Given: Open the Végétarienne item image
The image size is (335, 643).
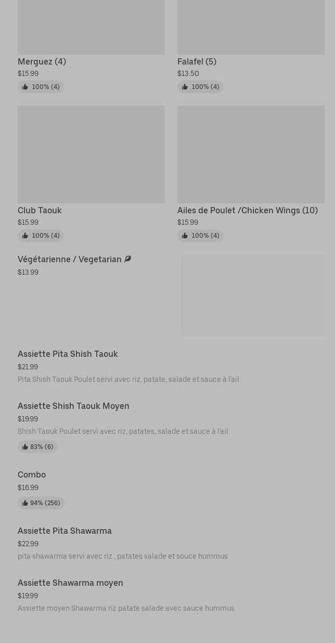Looking at the screenshot, I should pyautogui.click(x=253, y=295).
